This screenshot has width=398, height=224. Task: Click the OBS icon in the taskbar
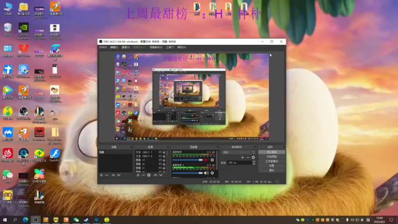35,220
